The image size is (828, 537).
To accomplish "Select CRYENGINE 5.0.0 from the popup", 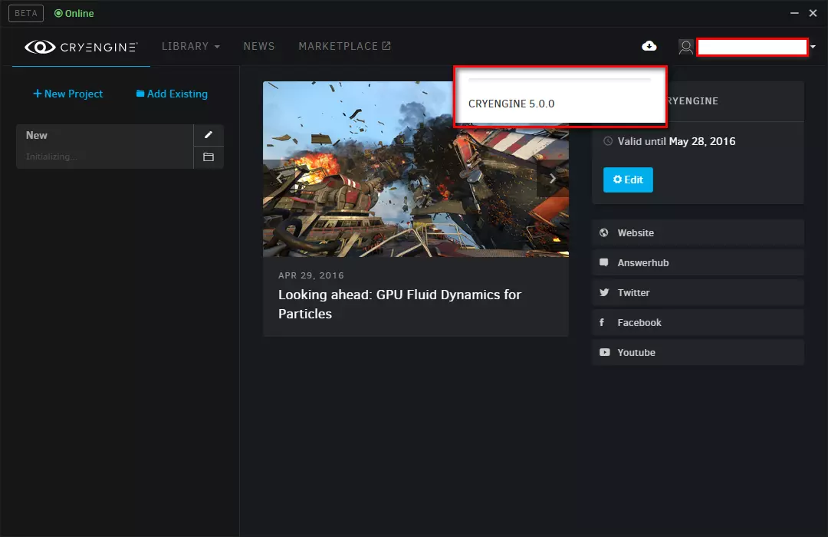I will 511,104.
